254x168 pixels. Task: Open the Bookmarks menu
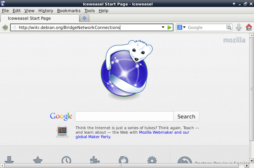[69, 10]
